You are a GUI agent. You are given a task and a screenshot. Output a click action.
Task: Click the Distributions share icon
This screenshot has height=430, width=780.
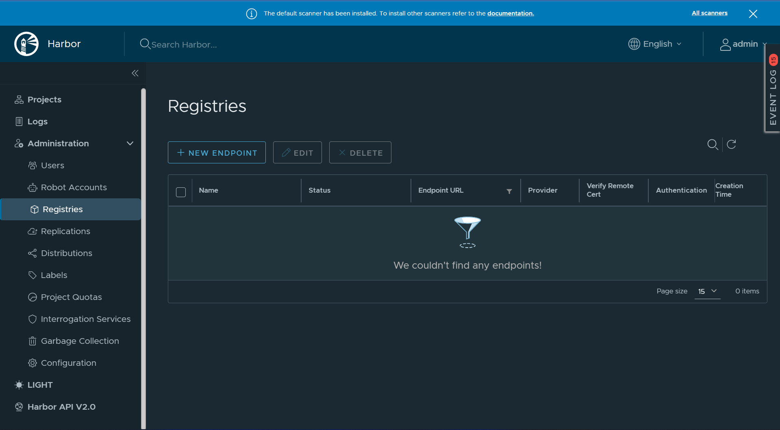coord(33,253)
